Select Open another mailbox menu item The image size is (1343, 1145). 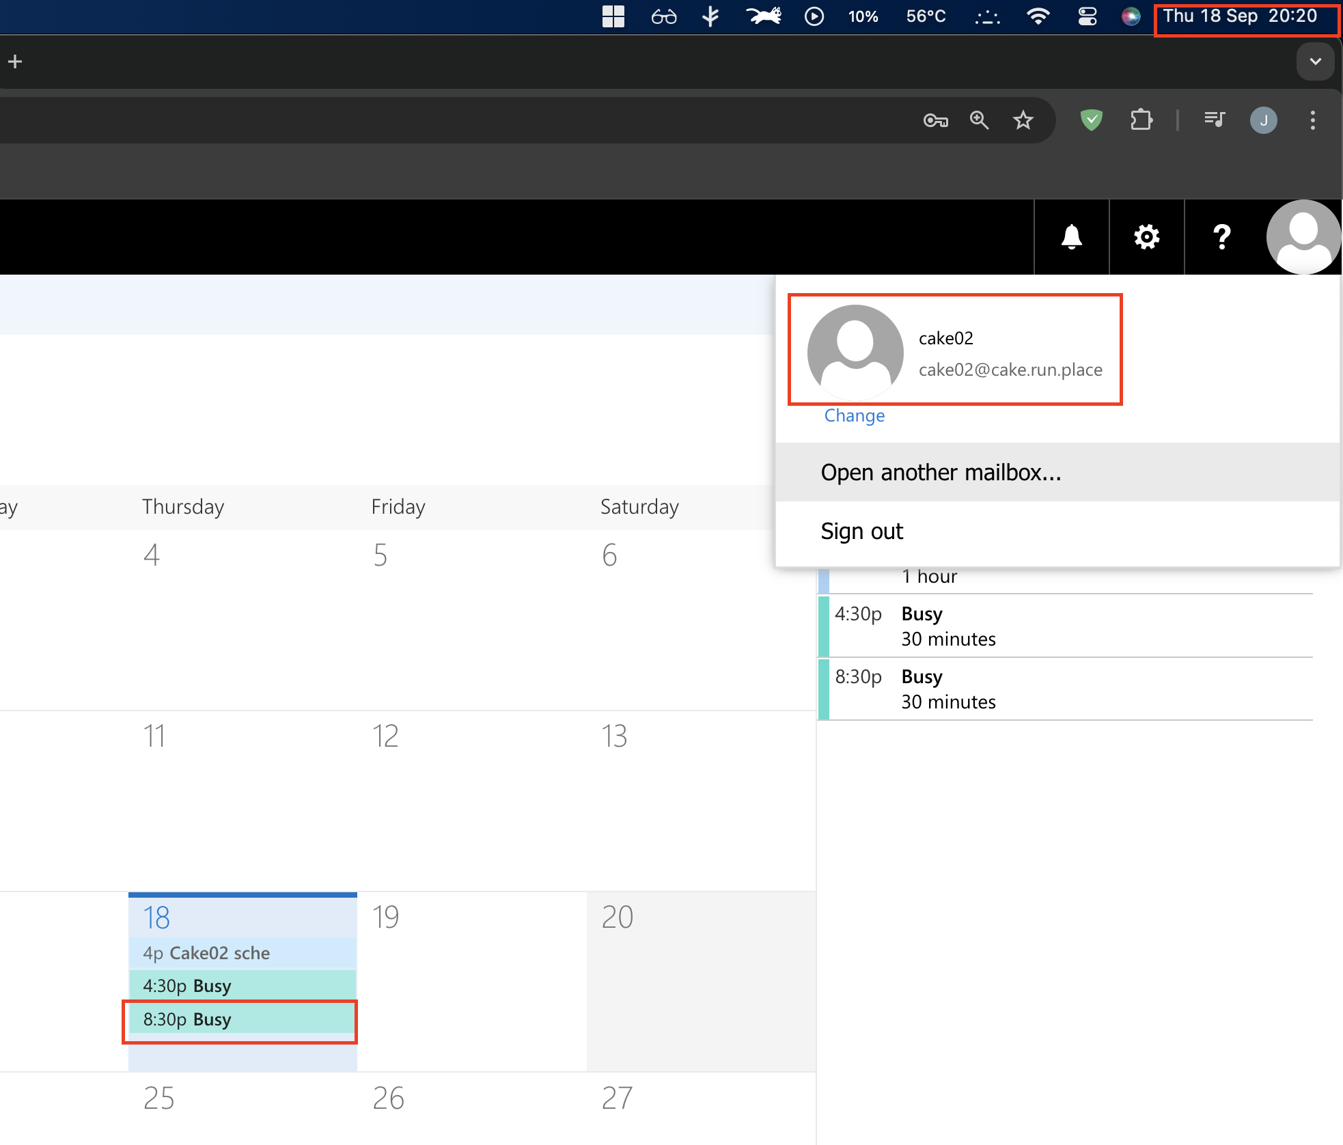pyautogui.click(x=941, y=473)
